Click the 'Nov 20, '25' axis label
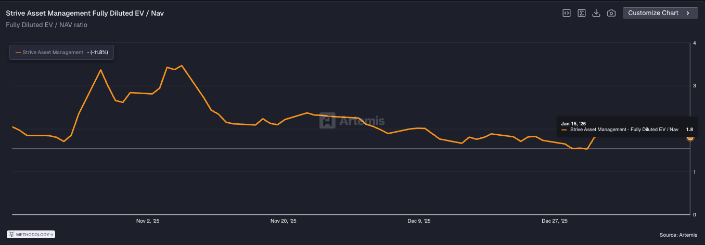 284,221
